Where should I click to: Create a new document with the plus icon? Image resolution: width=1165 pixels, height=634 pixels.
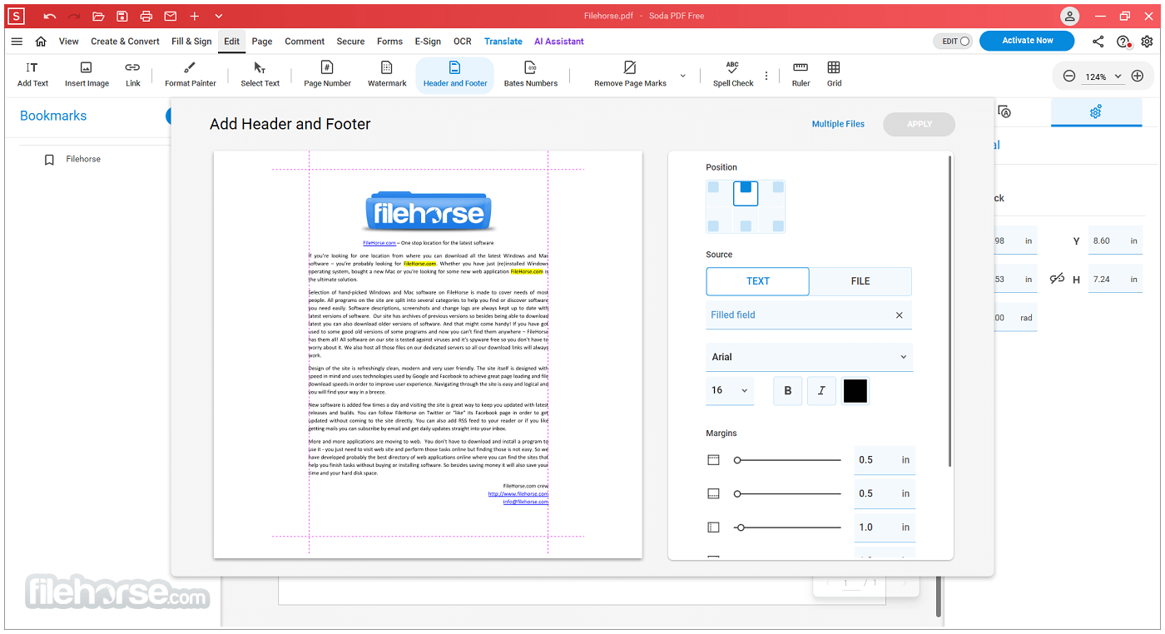click(194, 17)
